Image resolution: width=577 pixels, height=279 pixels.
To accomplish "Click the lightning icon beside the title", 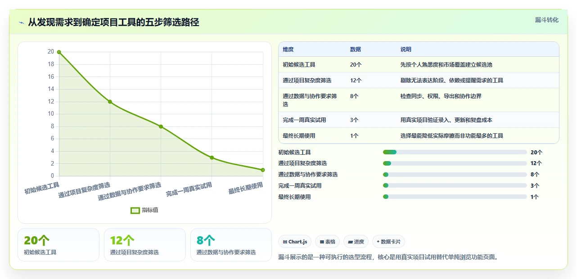I will [22, 22].
